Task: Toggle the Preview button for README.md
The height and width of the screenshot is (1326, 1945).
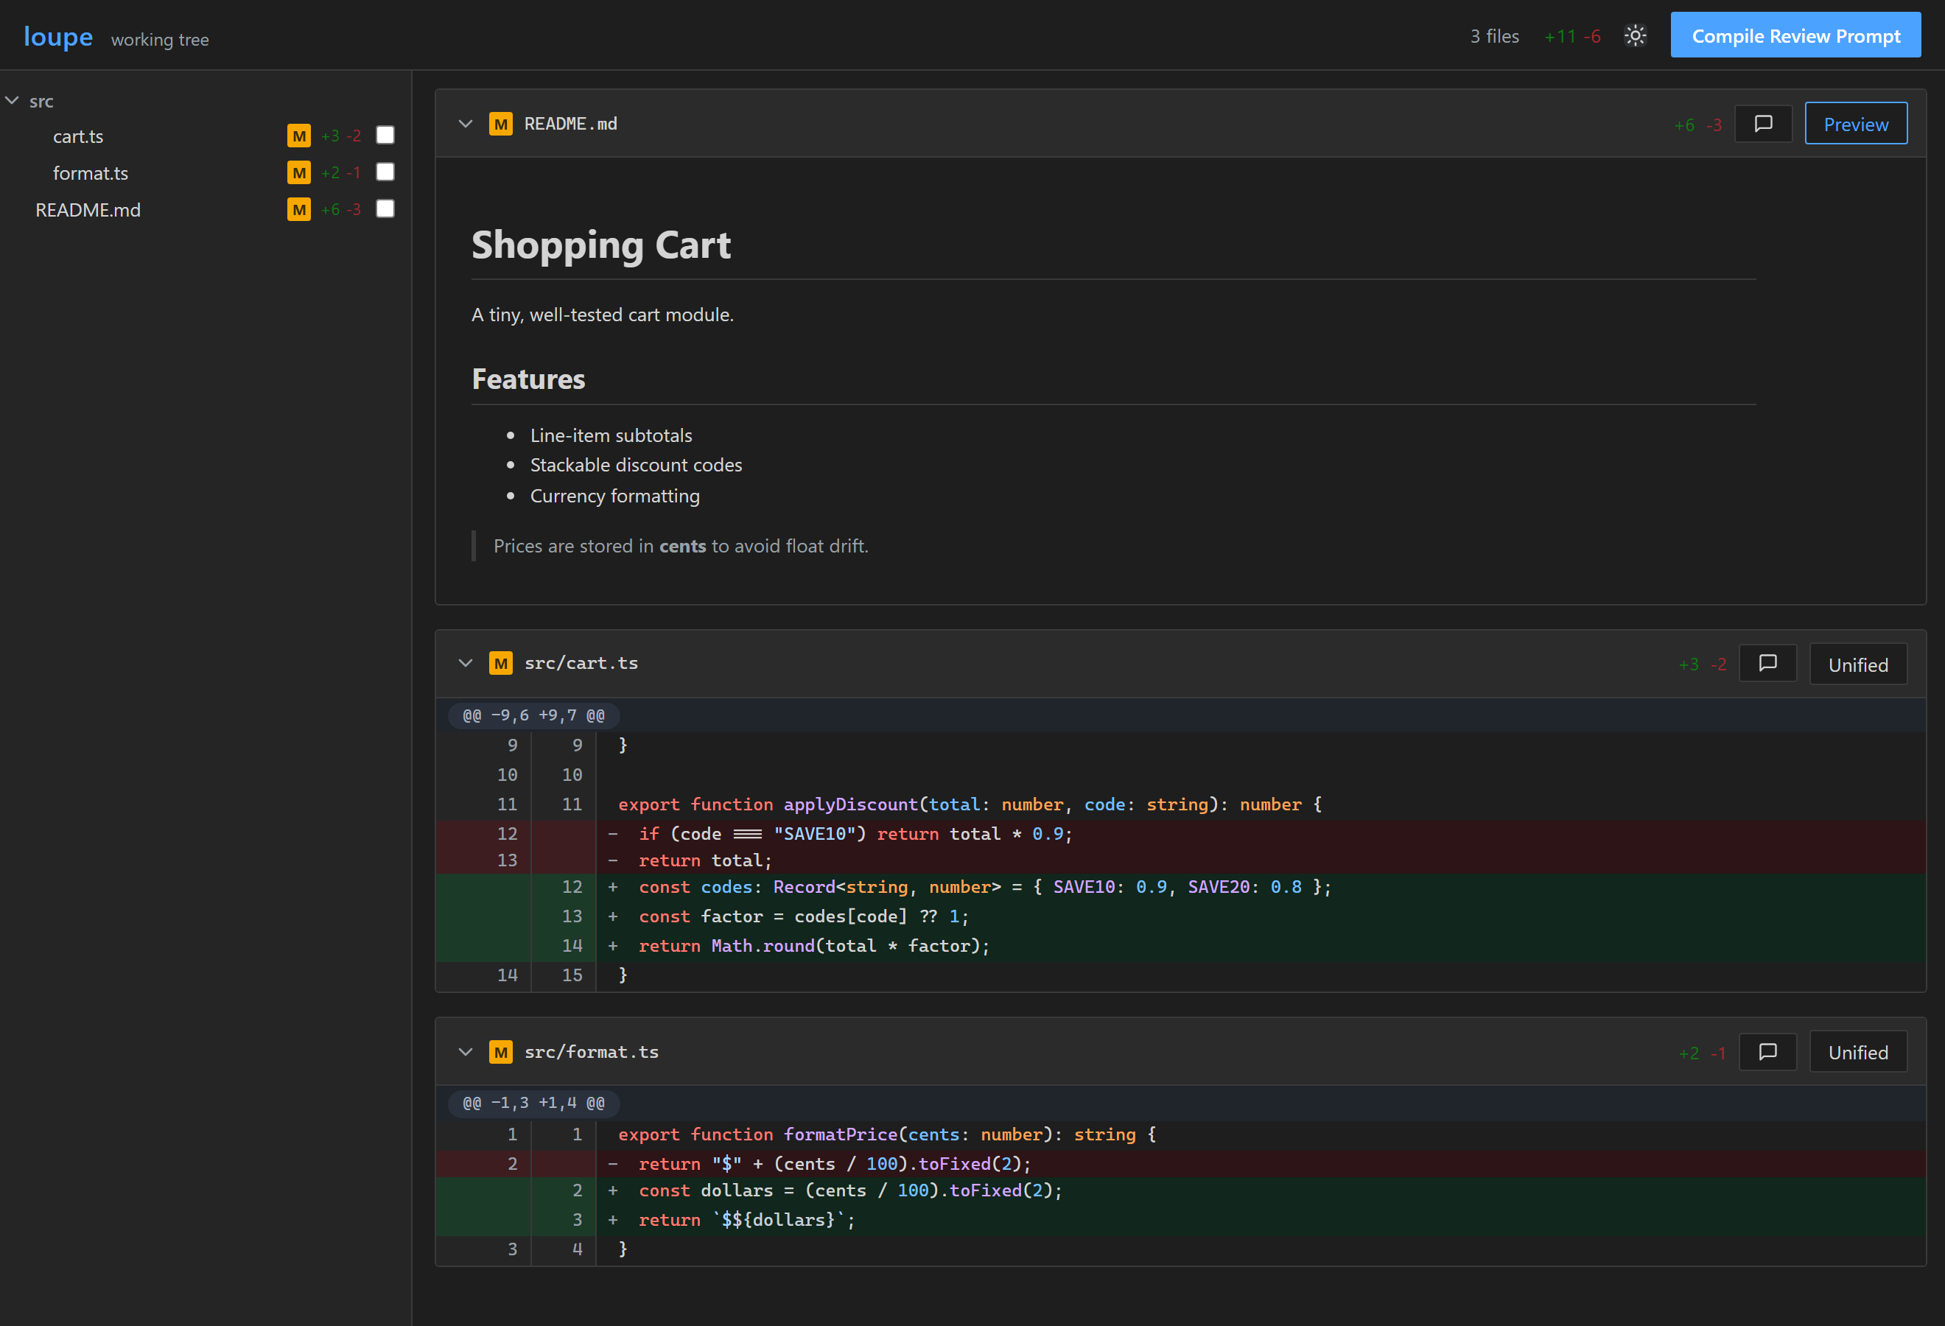Action: (1855, 124)
